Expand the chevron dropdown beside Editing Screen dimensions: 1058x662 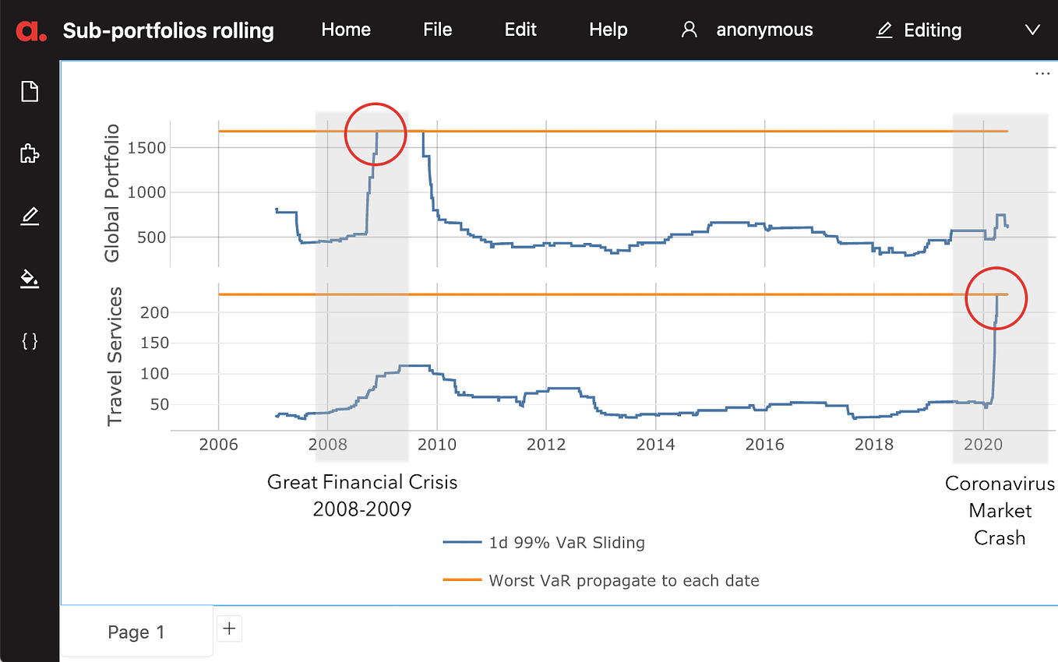tap(1032, 30)
